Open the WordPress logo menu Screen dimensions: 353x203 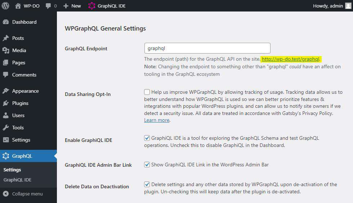5,6
